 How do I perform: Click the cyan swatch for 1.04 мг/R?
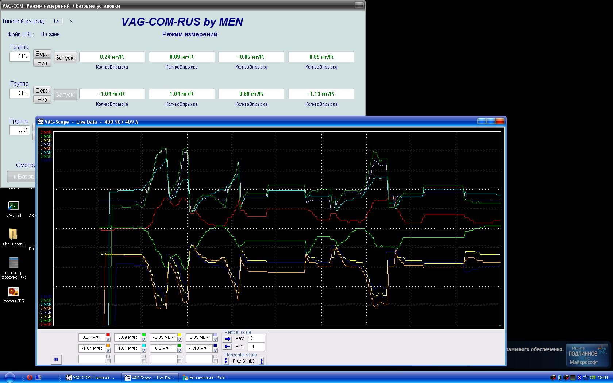pyautogui.click(x=144, y=345)
